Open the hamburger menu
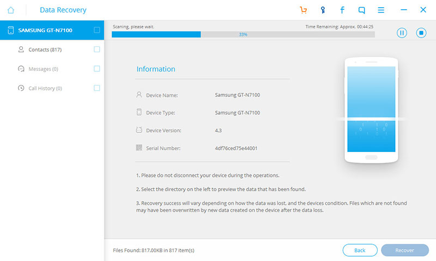Image resolution: width=436 pixels, height=261 pixels. [381, 10]
